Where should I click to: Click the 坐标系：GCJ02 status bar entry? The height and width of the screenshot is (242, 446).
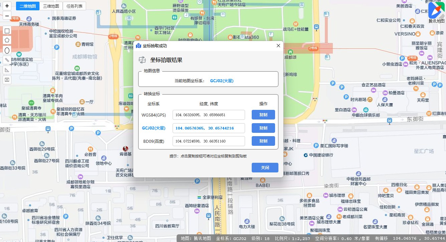point(231,238)
